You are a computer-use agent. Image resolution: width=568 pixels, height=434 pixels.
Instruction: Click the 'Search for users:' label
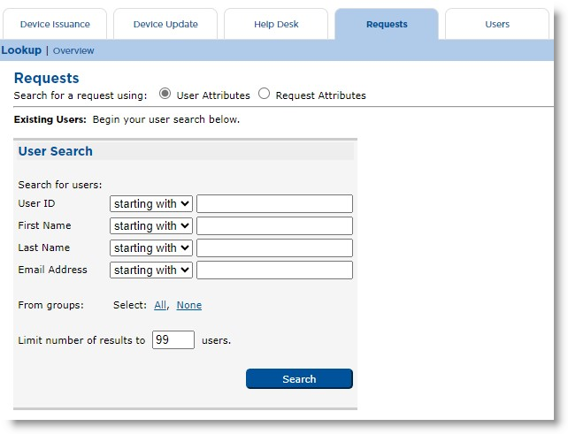[x=60, y=185]
